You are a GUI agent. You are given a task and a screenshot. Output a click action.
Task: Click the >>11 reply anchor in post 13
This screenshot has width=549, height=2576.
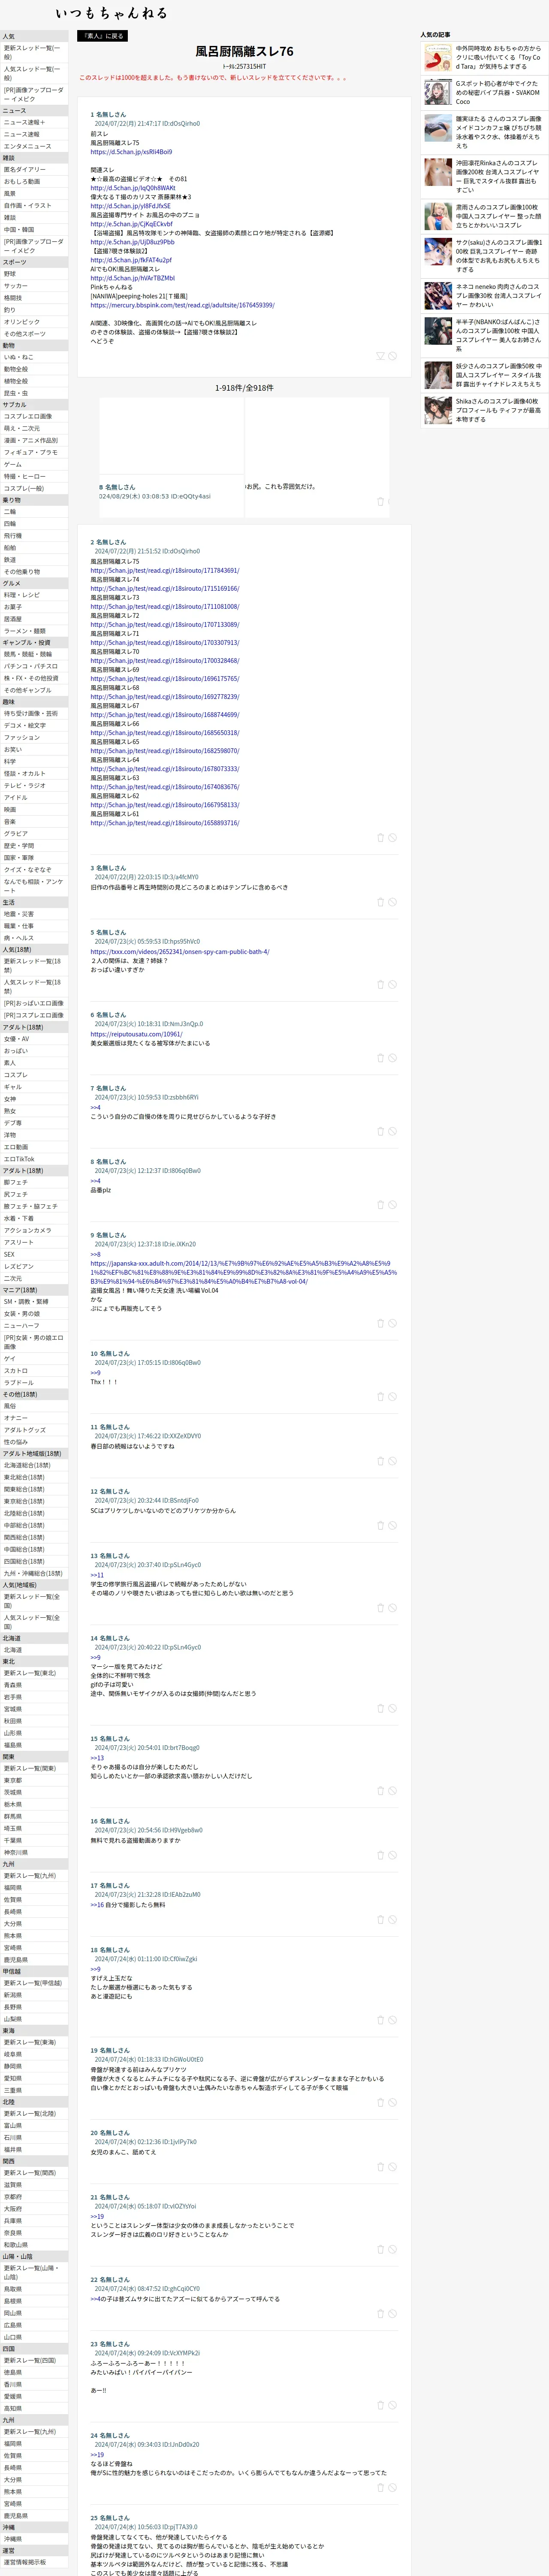(x=97, y=1575)
